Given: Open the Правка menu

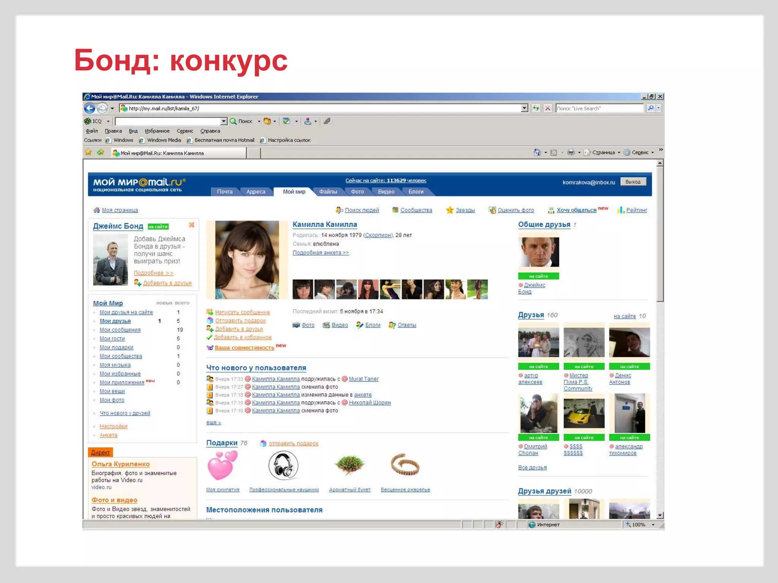Looking at the screenshot, I should tap(113, 131).
